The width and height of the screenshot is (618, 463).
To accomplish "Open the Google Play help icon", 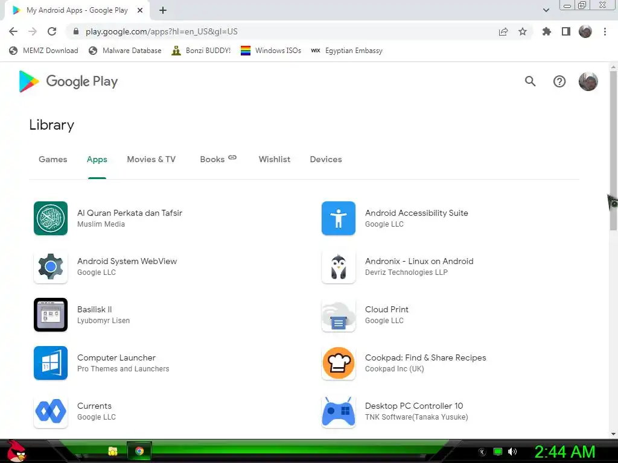I will pyautogui.click(x=559, y=81).
